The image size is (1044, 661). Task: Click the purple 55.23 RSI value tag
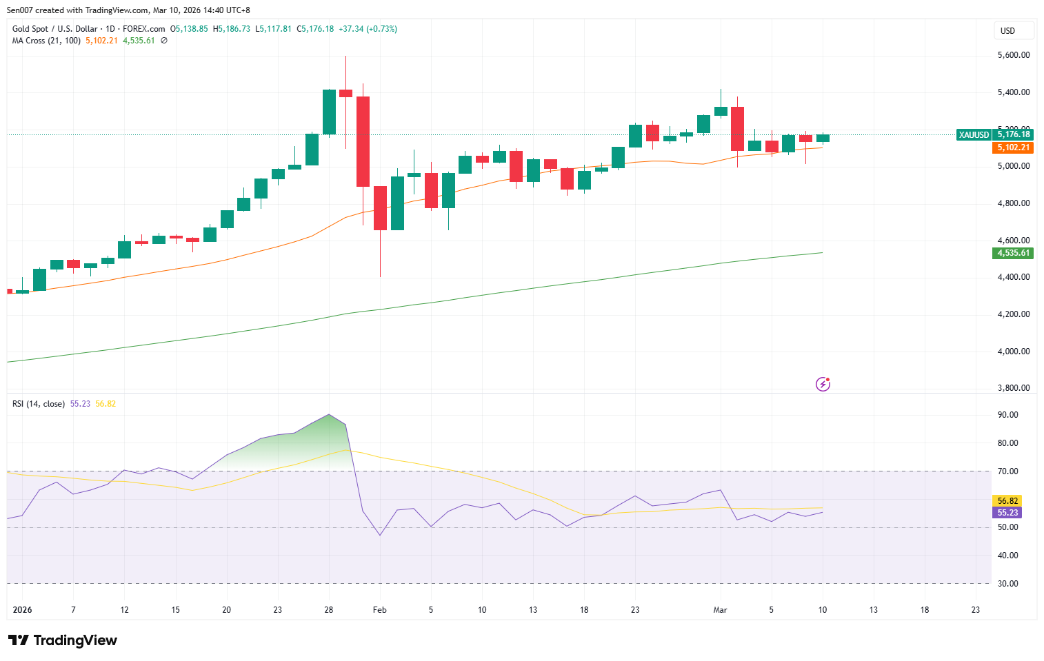1007,513
